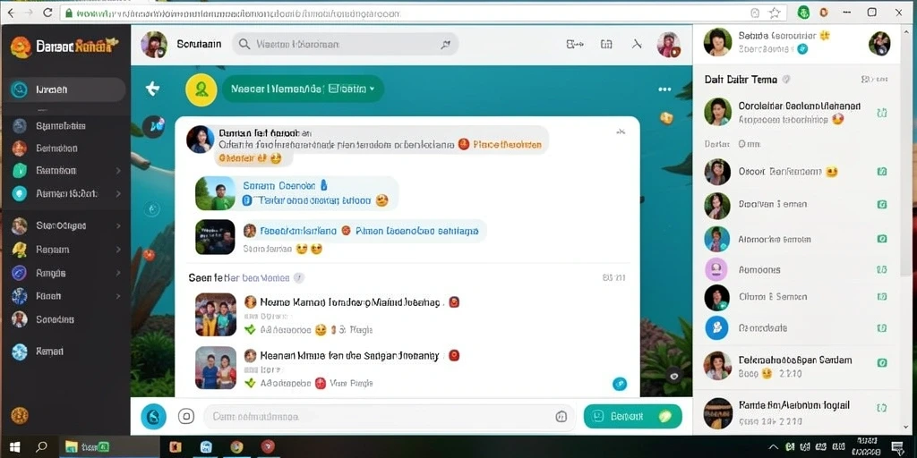917x458 pixels.
Task: Select the highlighted sidebar item with teal circle icon
Action: [x=64, y=89]
